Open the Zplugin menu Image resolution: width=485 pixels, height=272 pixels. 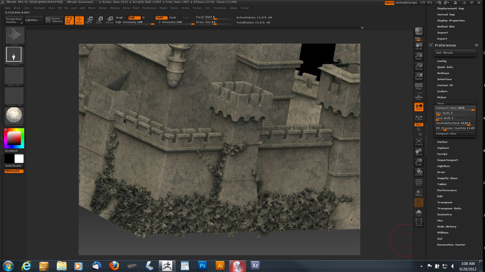tap(233, 8)
